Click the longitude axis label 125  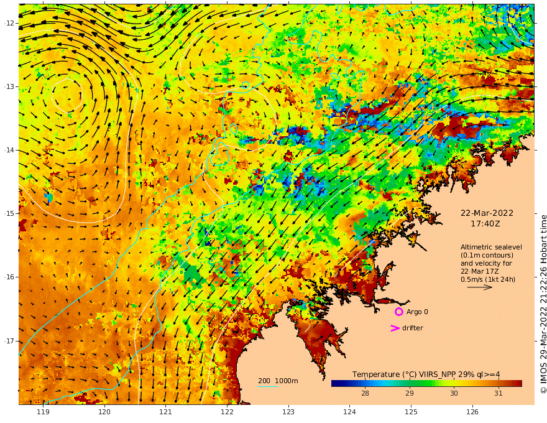click(x=411, y=412)
